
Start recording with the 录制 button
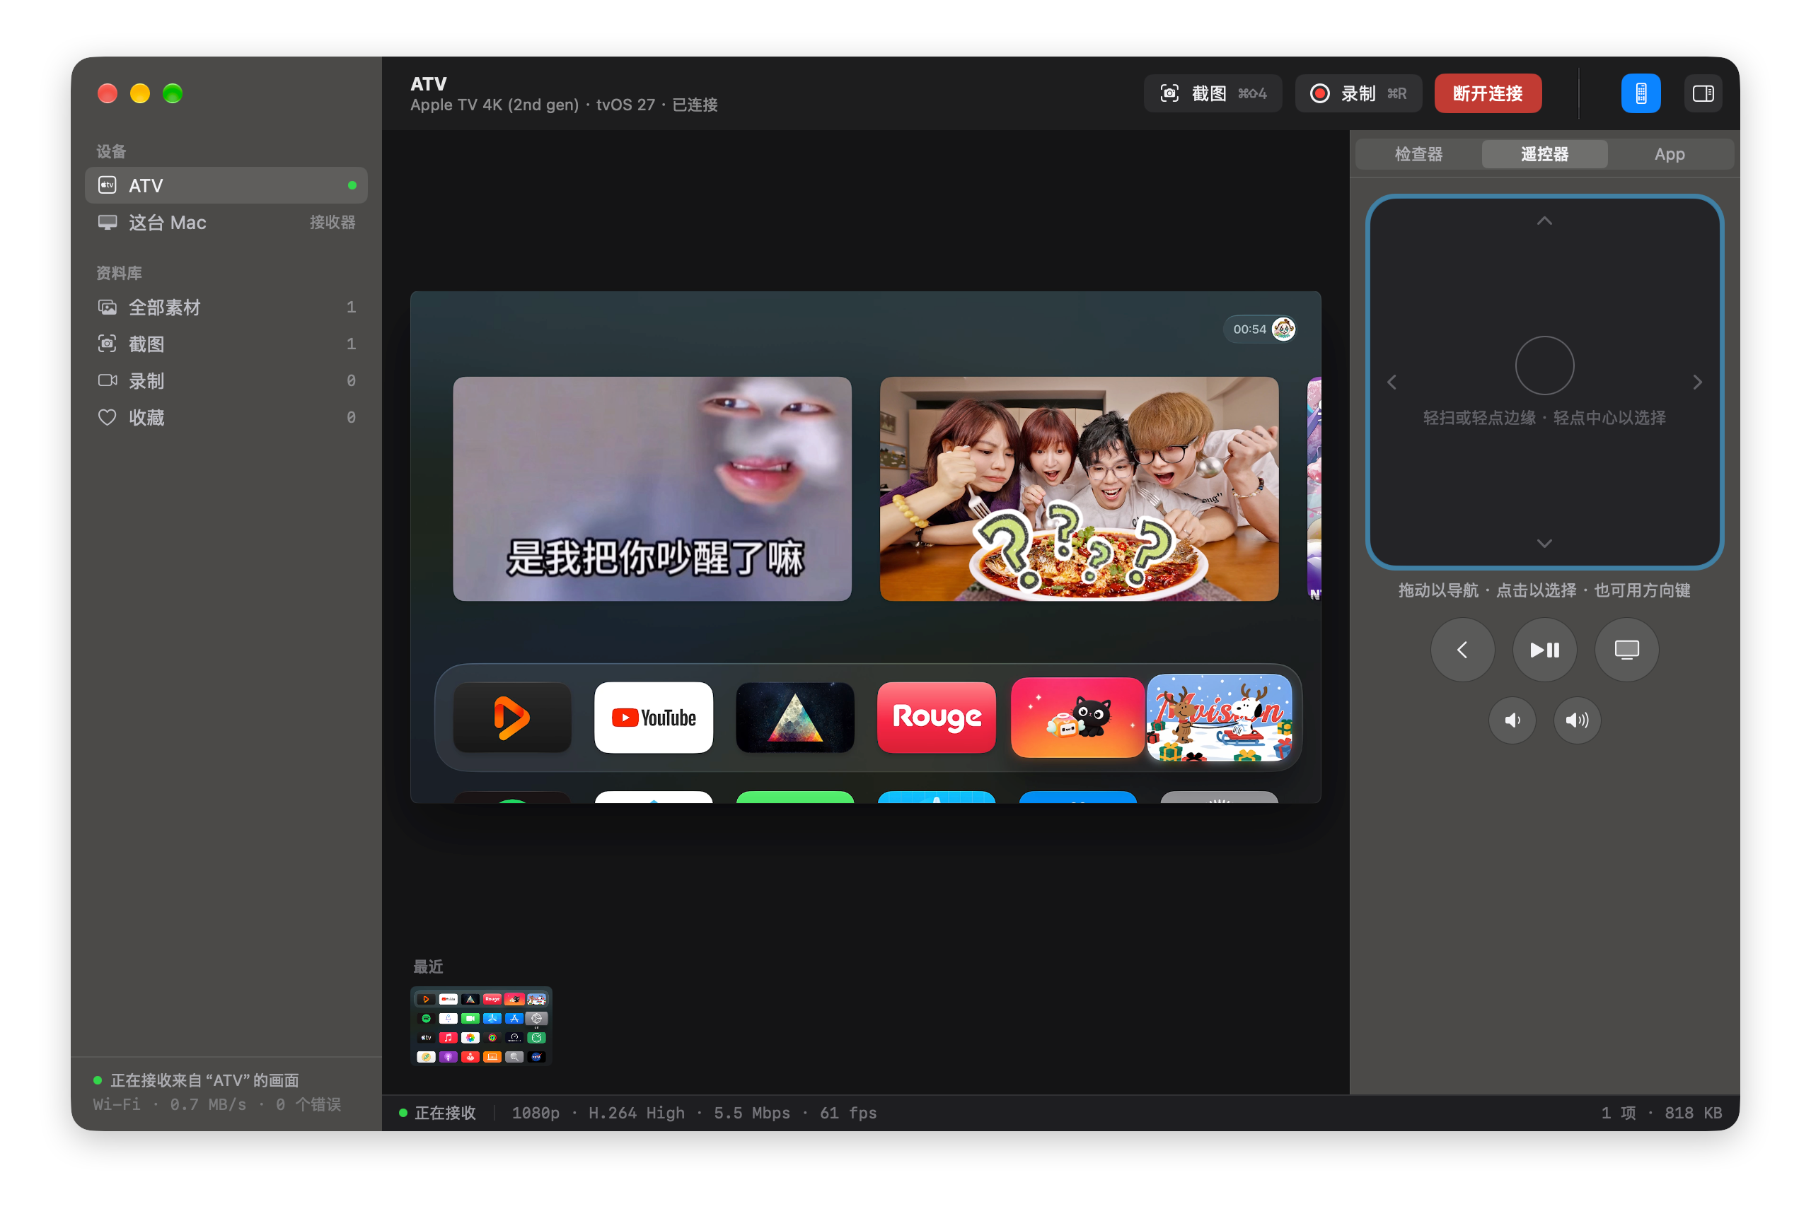pos(1358,94)
